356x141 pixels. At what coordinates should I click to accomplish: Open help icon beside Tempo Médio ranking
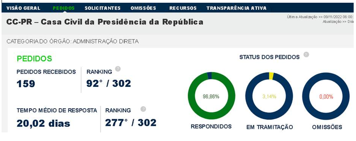click(x=143, y=109)
